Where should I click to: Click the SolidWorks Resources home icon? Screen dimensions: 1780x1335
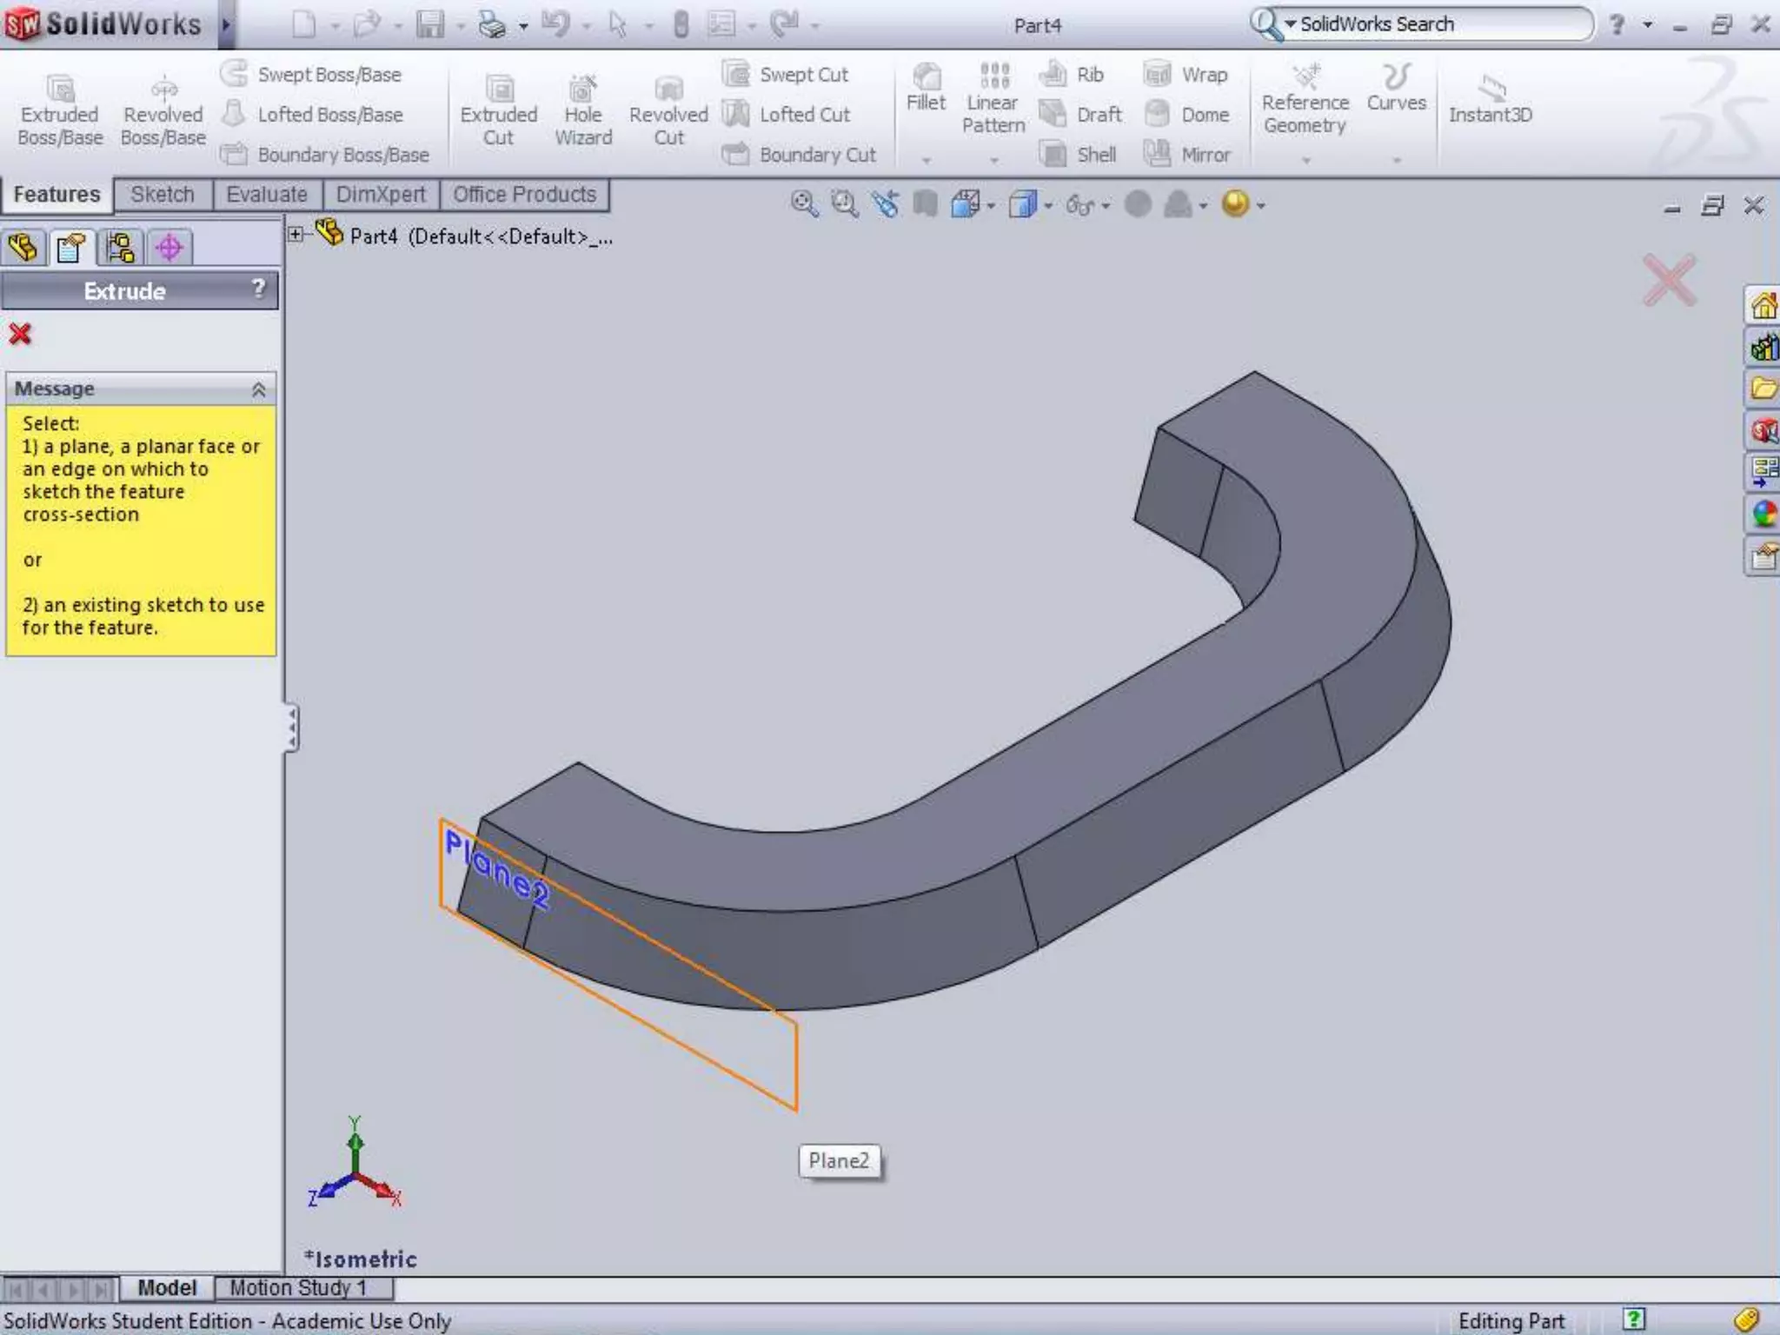click(x=1763, y=306)
